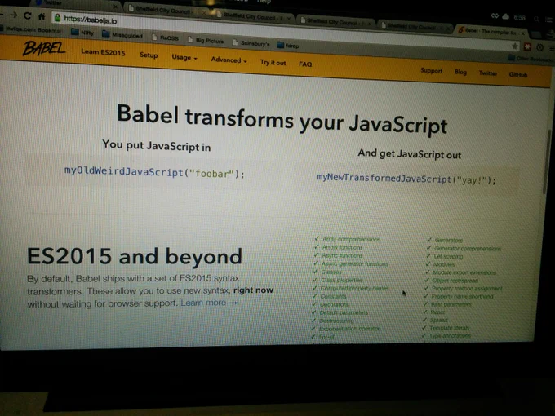
Task: Click the Object rest/spread link
Action: click(455, 281)
